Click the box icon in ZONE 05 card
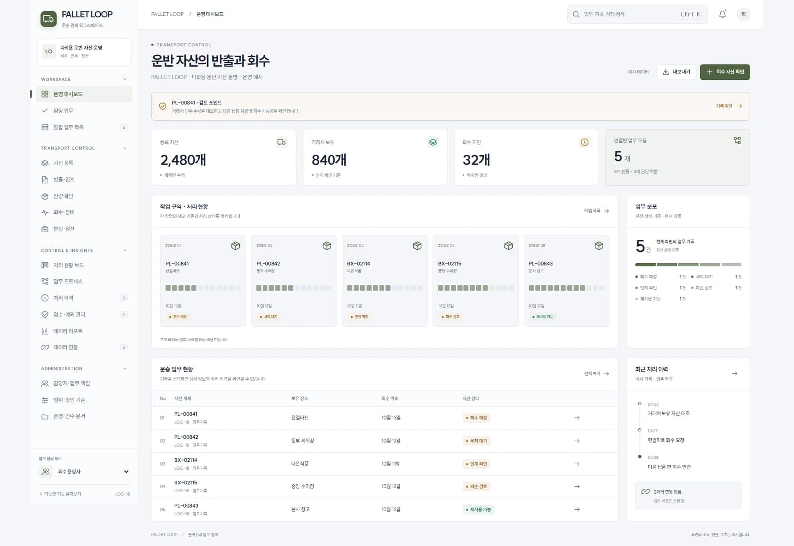 (599, 246)
